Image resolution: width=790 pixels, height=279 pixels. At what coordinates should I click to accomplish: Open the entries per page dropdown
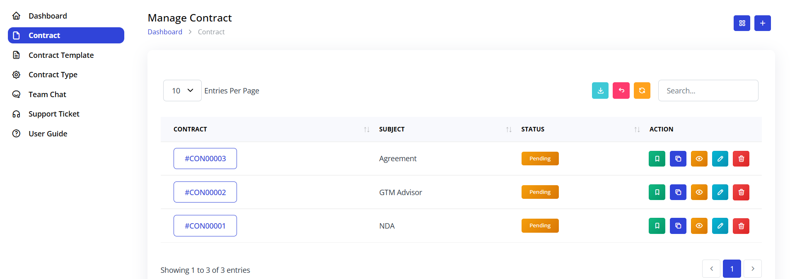pyautogui.click(x=182, y=91)
